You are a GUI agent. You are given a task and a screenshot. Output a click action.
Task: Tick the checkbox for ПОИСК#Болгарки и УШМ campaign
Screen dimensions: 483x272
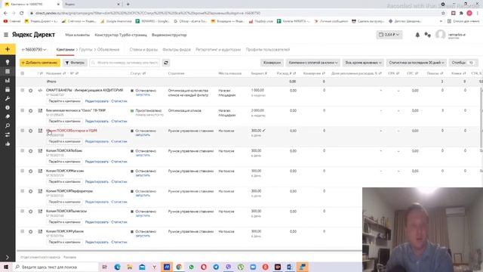[22, 131]
